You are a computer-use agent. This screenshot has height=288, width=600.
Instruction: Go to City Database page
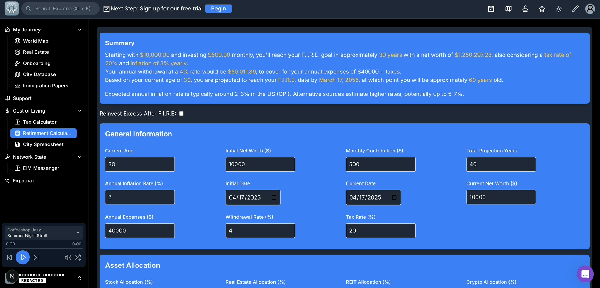tap(39, 74)
